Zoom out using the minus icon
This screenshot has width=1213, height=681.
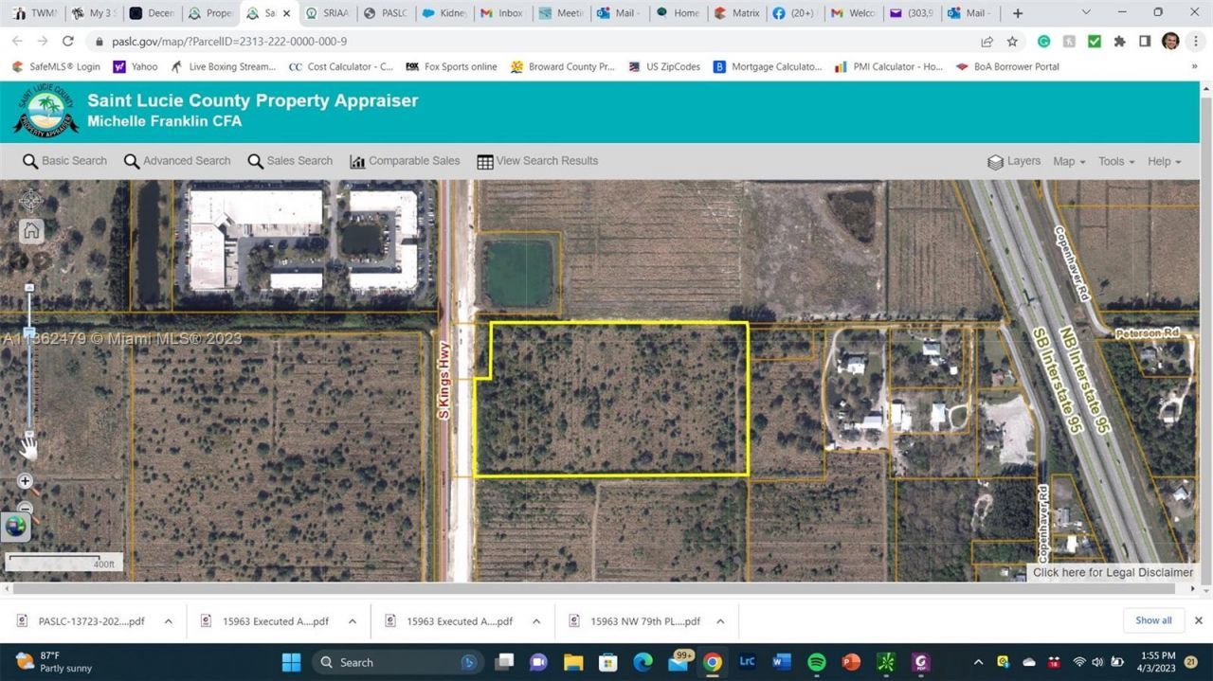25,509
